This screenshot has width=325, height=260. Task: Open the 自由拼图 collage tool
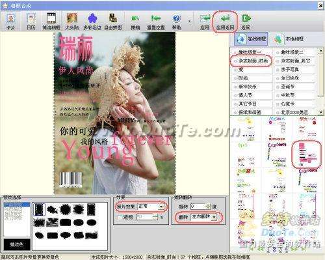[x=113, y=22]
